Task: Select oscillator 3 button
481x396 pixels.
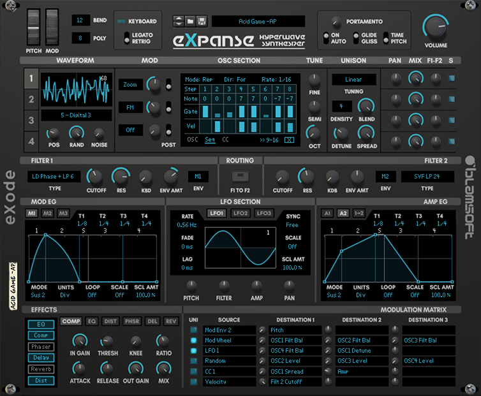Action: click(x=31, y=121)
